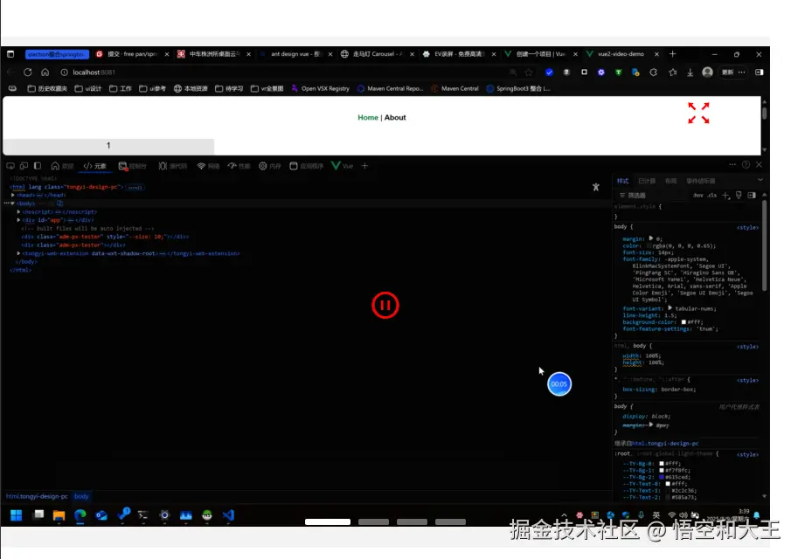Viewport: 798px width, 559px height.
Task: Expand the div id app element
Action: [x=19, y=220]
